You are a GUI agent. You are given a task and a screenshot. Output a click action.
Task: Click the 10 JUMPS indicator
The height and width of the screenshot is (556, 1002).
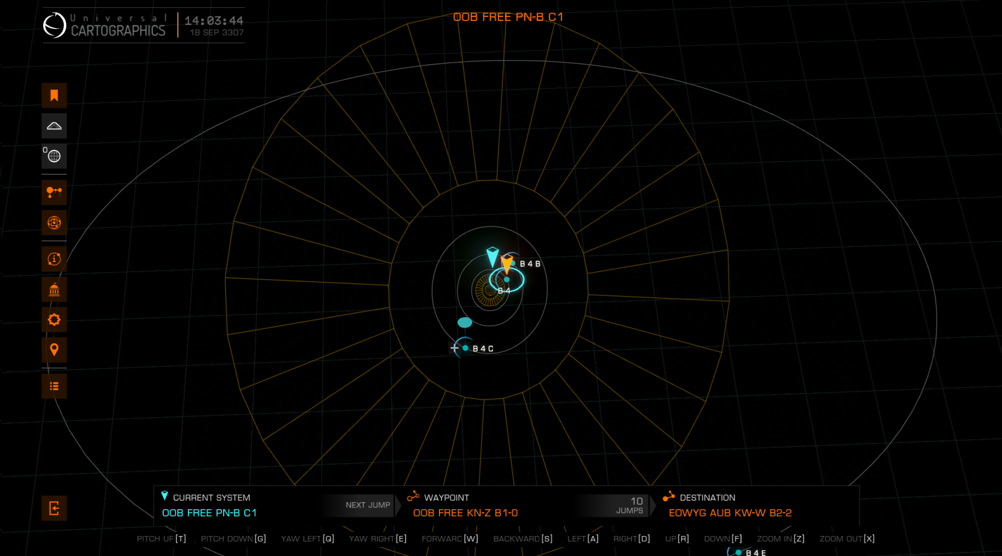[x=630, y=505]
